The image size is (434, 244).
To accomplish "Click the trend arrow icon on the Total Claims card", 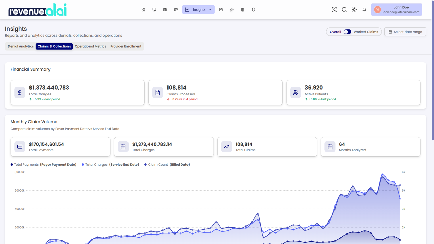I will [226, 147].
